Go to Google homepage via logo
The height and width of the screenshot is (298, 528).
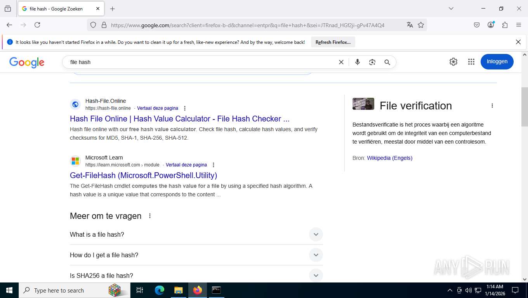pos(27,62)
